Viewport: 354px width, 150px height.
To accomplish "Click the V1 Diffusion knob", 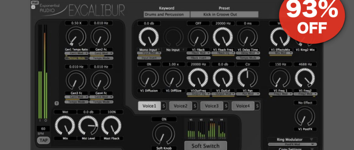I will tap(148, 78).
